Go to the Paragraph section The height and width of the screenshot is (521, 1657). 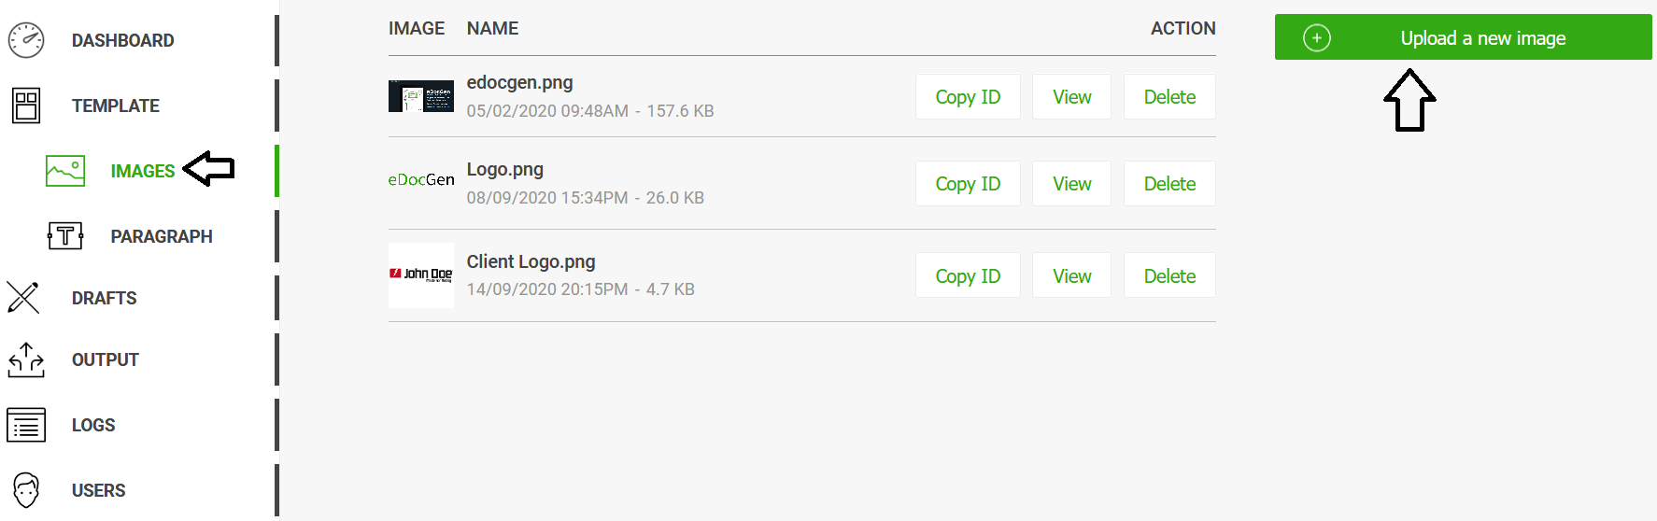point(161,236)
